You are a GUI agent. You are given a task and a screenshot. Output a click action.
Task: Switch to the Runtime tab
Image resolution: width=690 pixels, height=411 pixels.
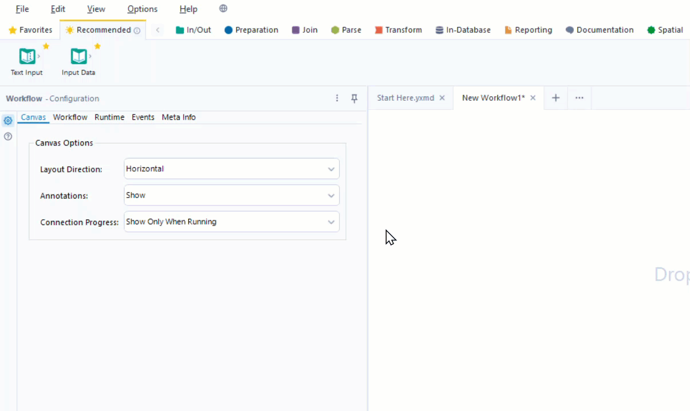point(109,117)
